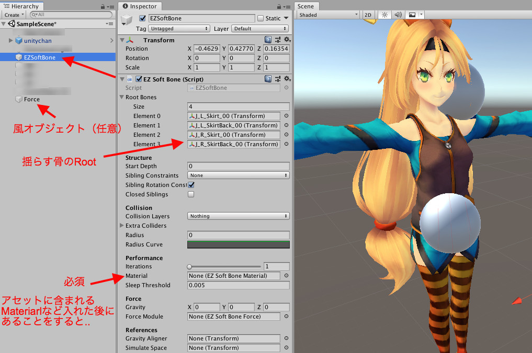The height and width of the screenshot is (353, 532).
Task: Click object picker for Gravity Aligner
Action: [x=286, y=338]
